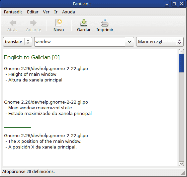Click the Atrás back arrow icon
187x177 pixels.
(x=13, y=23)
